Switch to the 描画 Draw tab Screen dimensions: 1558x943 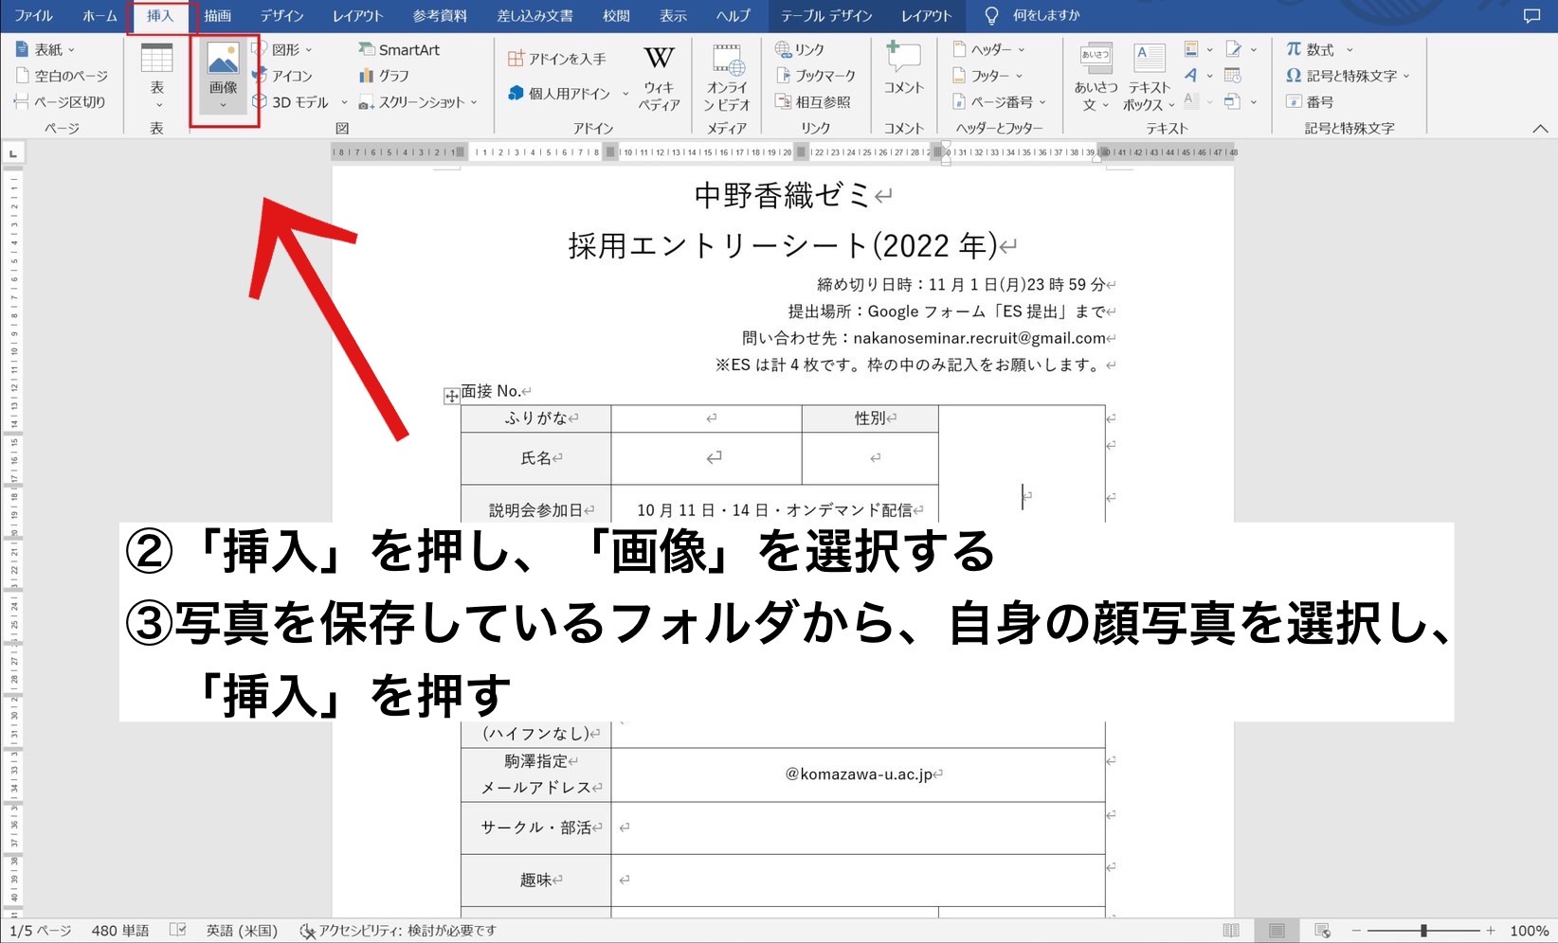[218, 15]
